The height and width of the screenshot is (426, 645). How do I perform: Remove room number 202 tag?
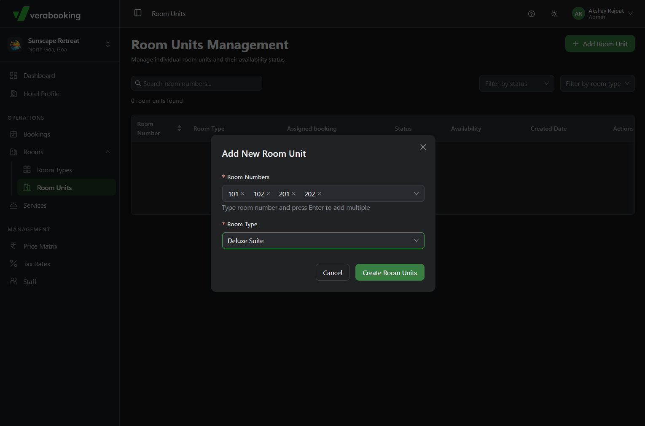[319, 194]
